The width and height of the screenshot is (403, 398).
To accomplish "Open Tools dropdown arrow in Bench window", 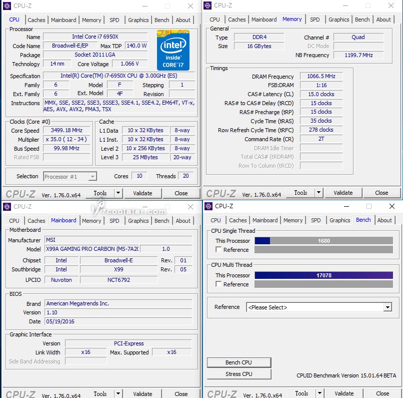I will [319, 393].
